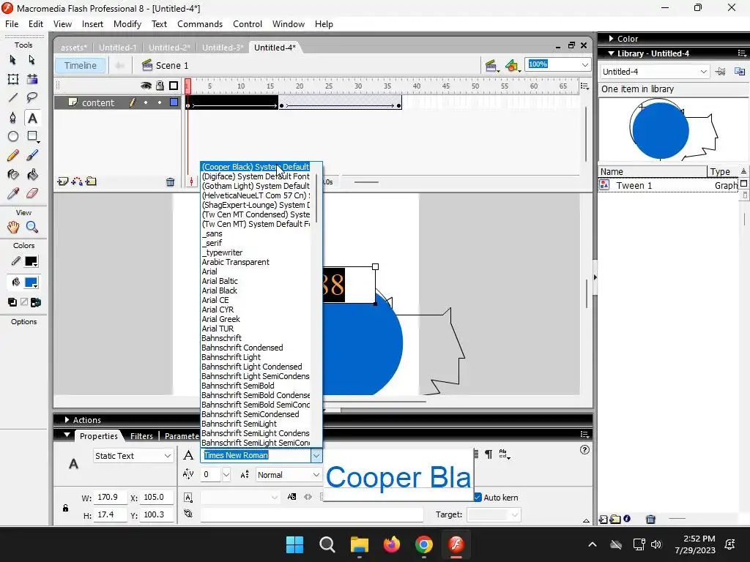Select the Hand tool

[13, 227]
